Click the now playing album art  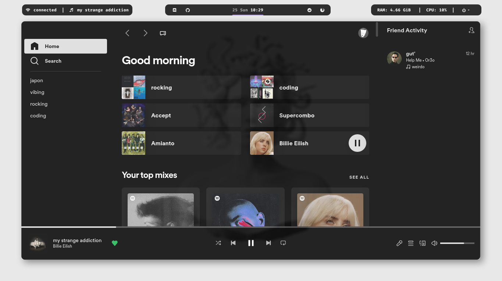pos(38,243)
